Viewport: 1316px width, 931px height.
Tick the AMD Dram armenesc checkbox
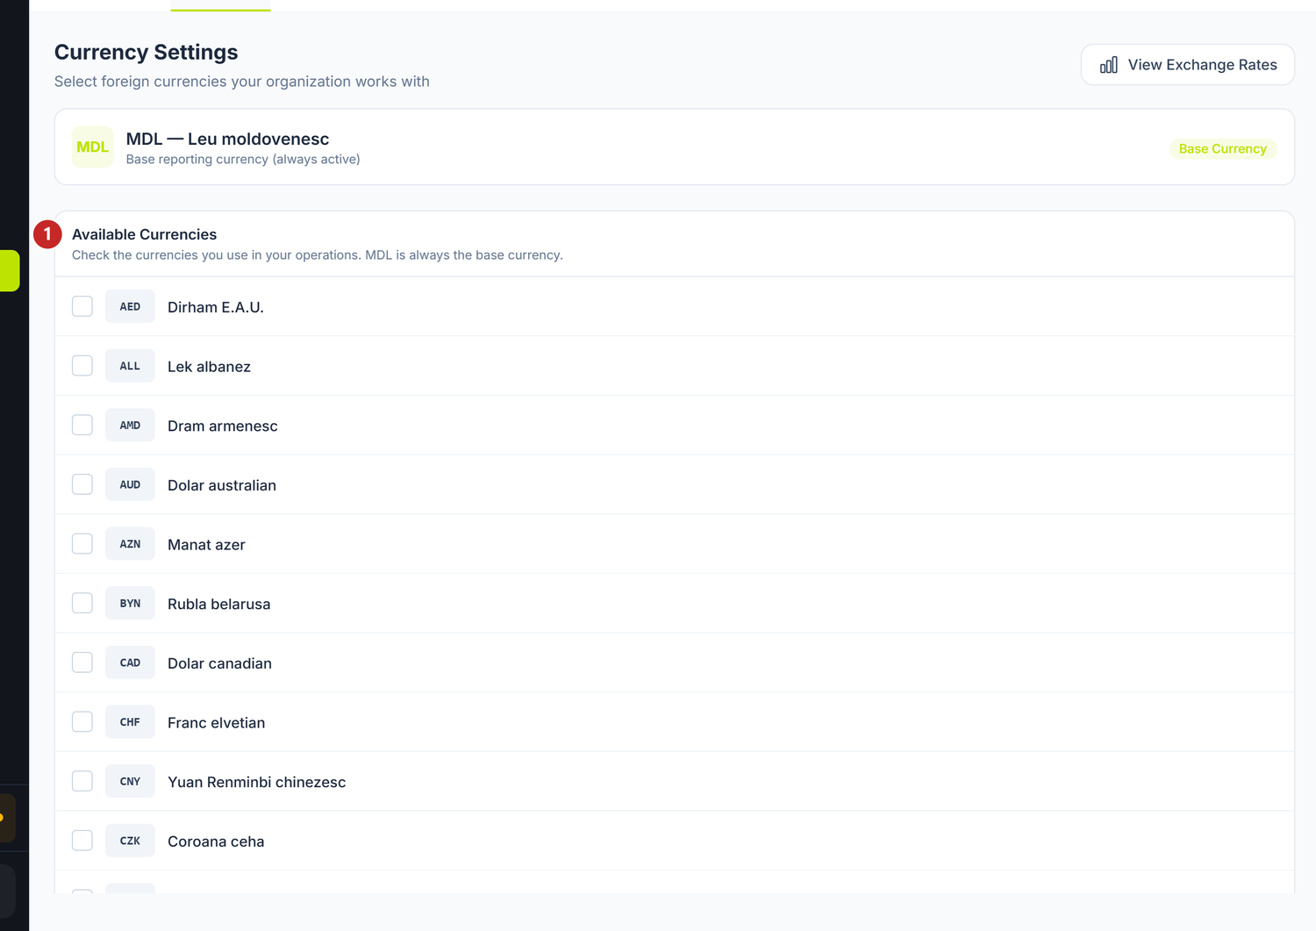point(82,425)
